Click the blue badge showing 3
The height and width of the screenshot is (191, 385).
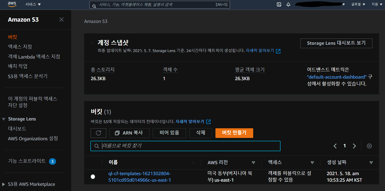coord(52,161)
